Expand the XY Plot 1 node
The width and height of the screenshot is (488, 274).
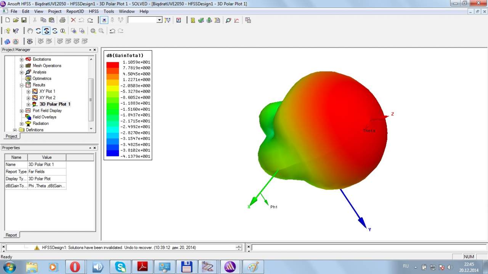pos(28,92)
